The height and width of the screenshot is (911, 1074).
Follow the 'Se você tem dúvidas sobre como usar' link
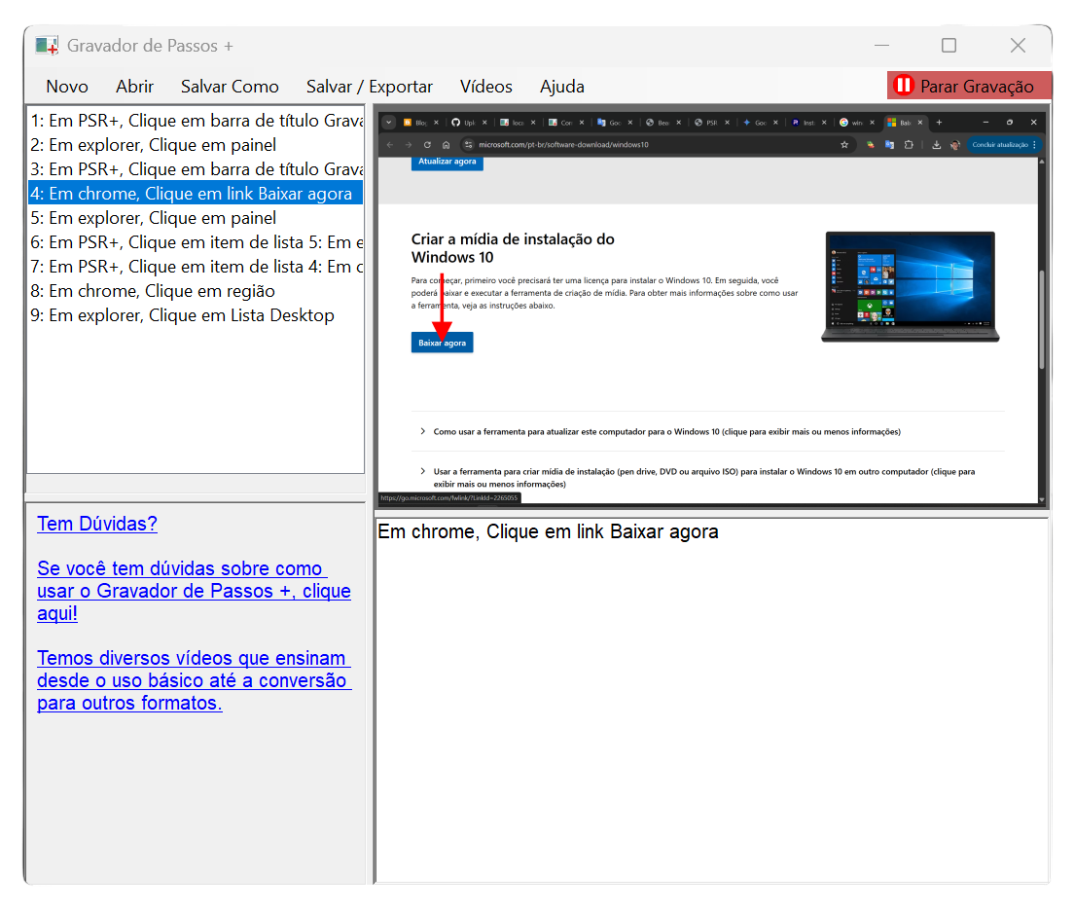point(194,591)
